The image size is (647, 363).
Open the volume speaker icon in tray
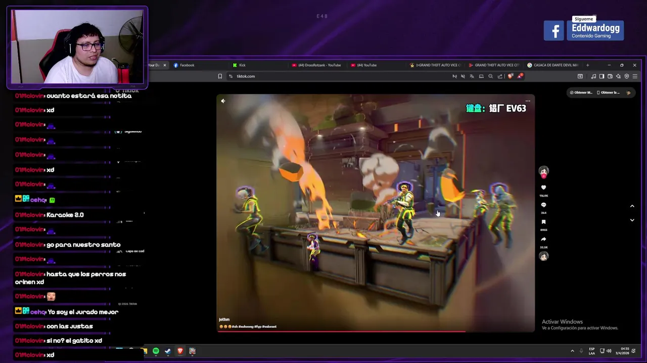point(609,351)
